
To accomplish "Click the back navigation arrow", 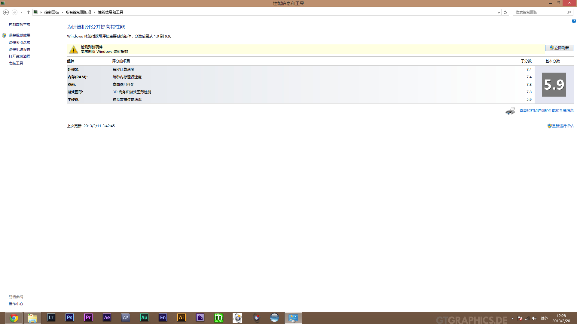I will coord(6,12).
